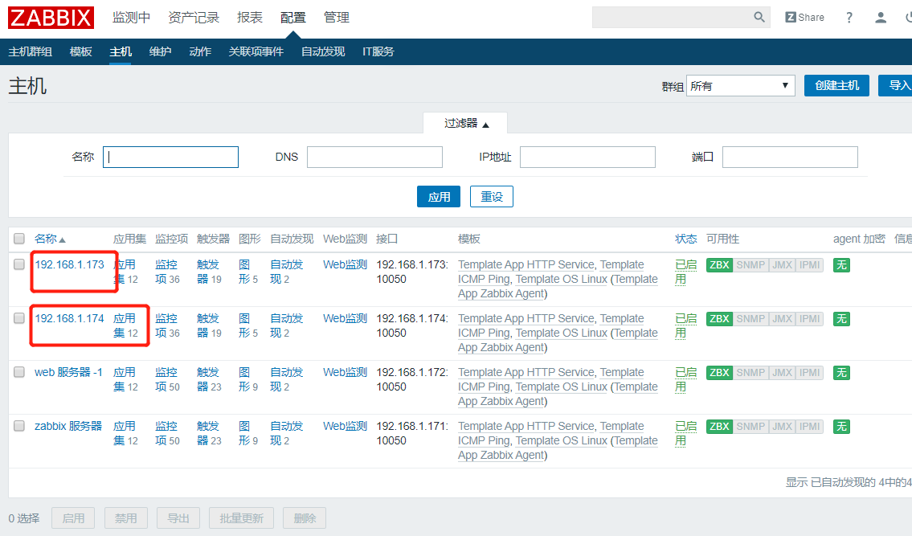
Task: Click the top search input box
Action: pos(673,18)
